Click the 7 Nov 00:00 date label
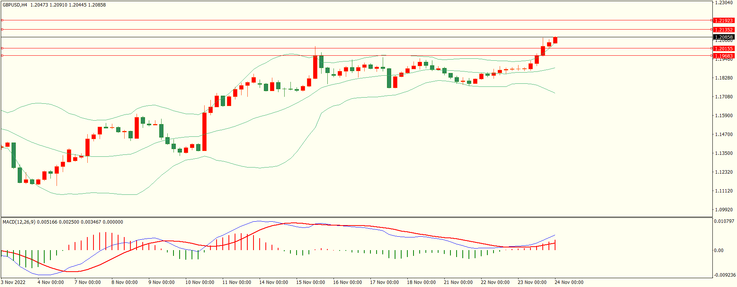This screenshot has height=287, width=737. click(88, 282)
